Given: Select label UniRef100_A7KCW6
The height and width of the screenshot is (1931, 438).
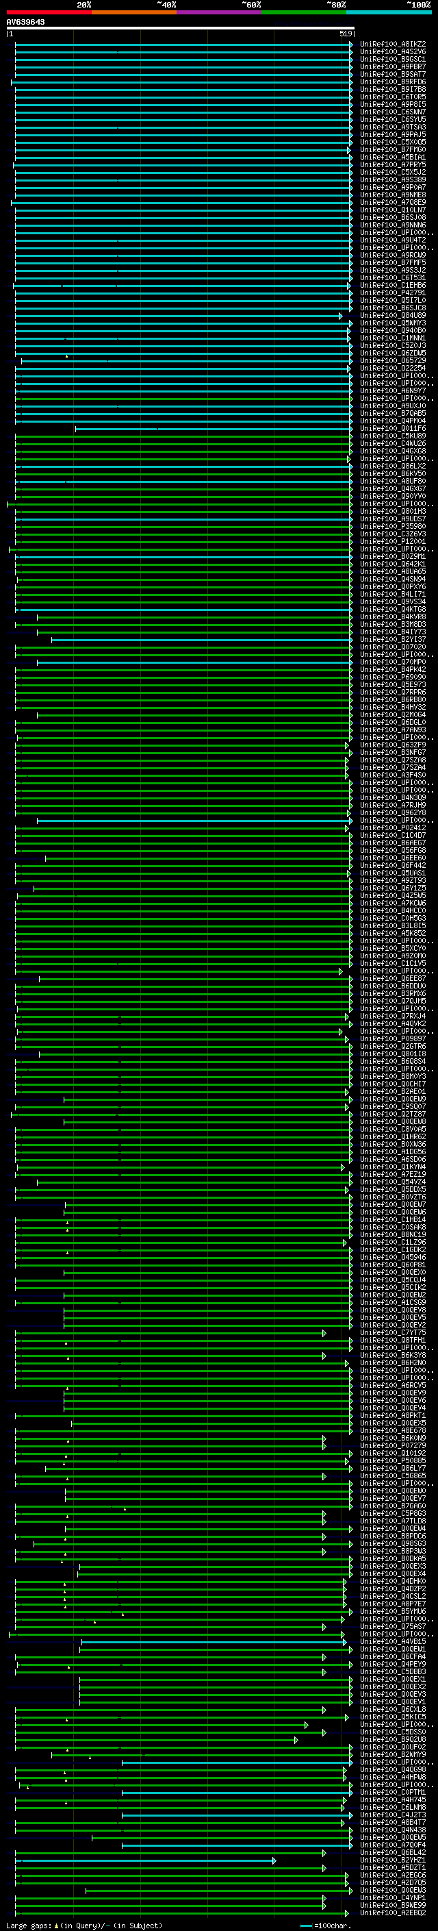Looking at the screenshot, I should pyautogui.click(x=393, y=904).
